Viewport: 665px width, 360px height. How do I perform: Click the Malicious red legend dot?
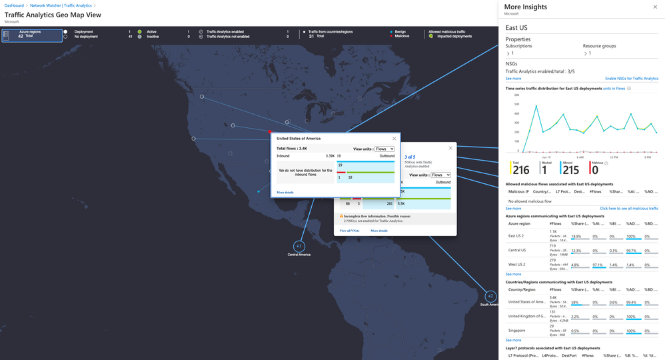391,36
